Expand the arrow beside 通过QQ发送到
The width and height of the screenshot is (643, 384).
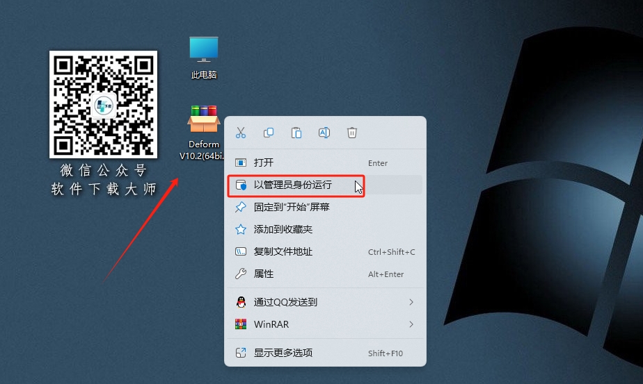point(411,302)
